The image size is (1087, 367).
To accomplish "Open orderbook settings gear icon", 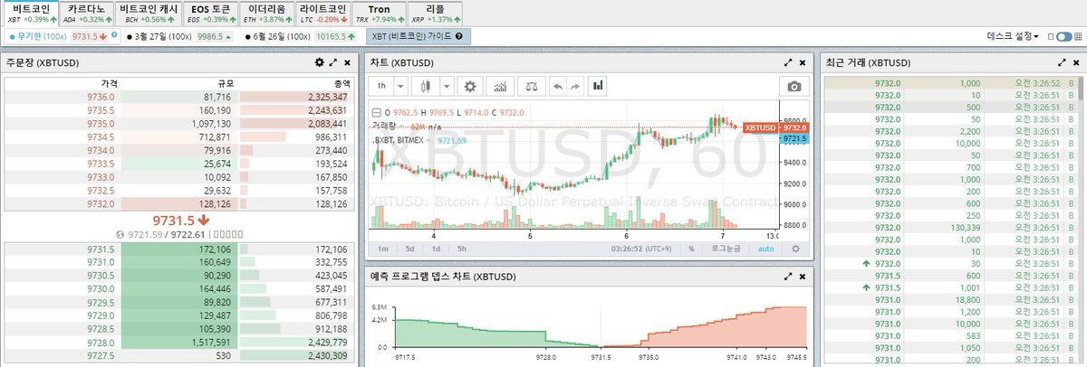I will click(319, 62).
